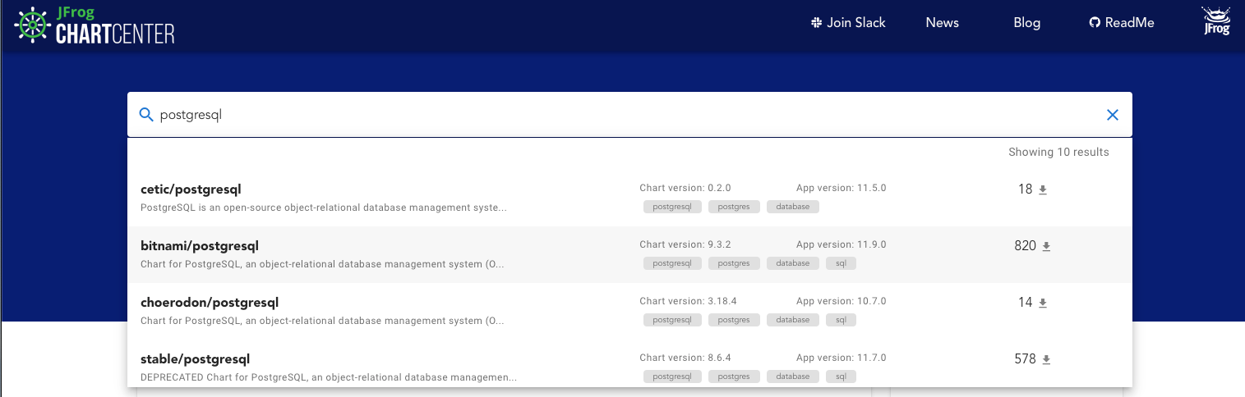Click the 14 download count
Screen dimensions: 1245x397
tap(1025, 302)
